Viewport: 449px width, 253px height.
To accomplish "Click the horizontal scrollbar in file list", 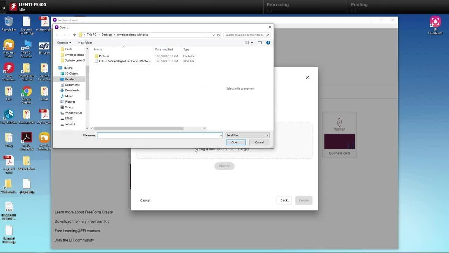I will [139, 128].
